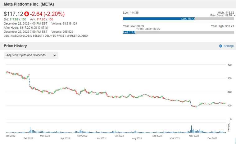Click the High: 118.62 label
The width and height of the screenshot is (236, 144).
point(226,13)
